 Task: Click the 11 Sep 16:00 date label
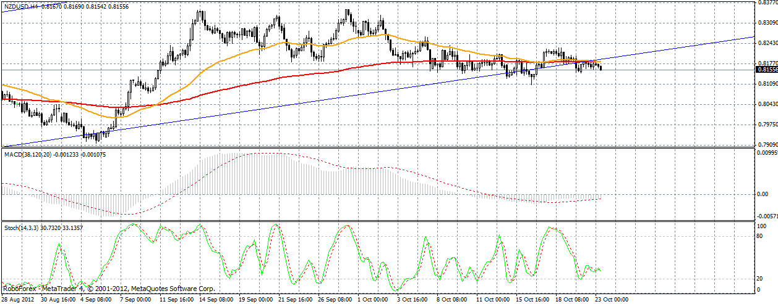pos(177,299)
